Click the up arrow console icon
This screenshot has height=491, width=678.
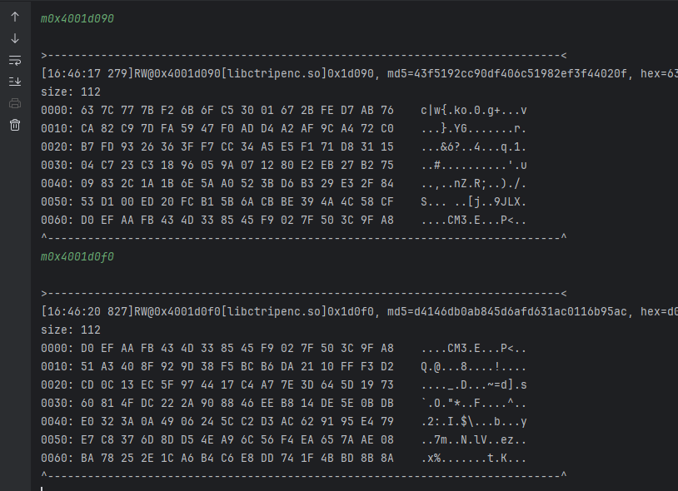[x=15, y=17]
